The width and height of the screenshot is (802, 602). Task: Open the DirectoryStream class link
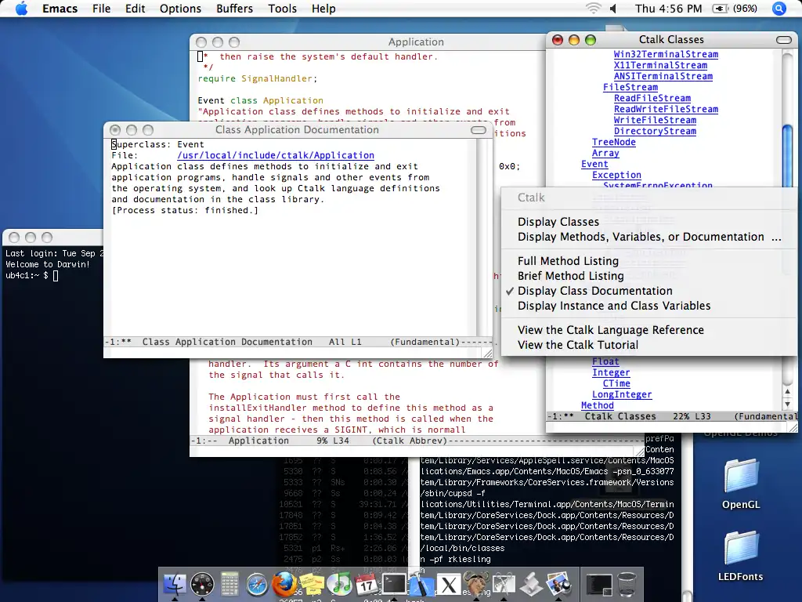point(655,131)
